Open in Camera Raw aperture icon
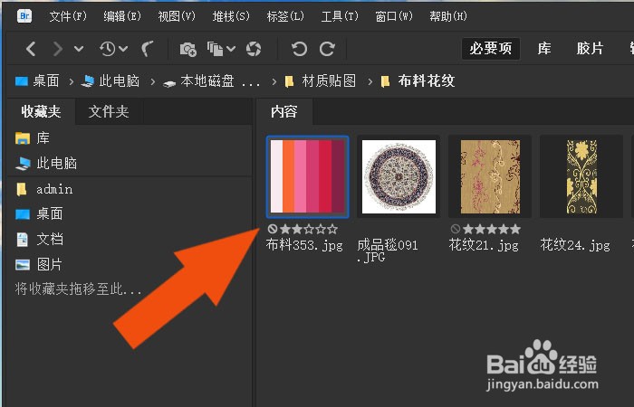This screenshot has width=634, height=407. tap(254, 49)
